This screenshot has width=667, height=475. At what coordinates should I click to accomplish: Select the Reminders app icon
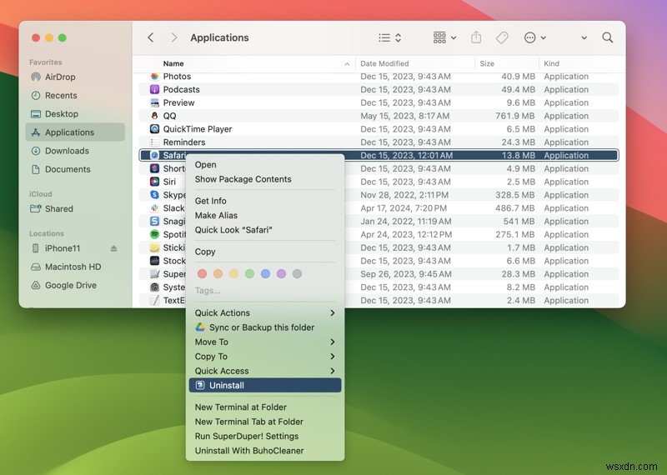[x=154, y=142]
